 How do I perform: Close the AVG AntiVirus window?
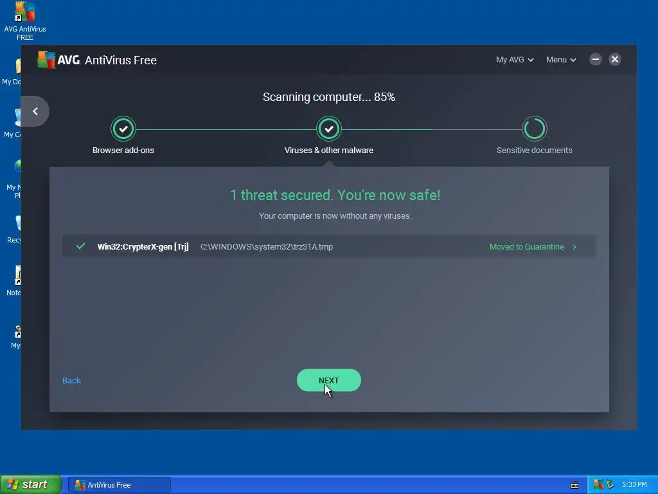click(x=615, y=59)
